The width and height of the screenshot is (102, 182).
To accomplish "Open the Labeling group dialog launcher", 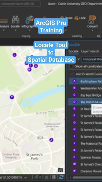I will coord(98,36).
